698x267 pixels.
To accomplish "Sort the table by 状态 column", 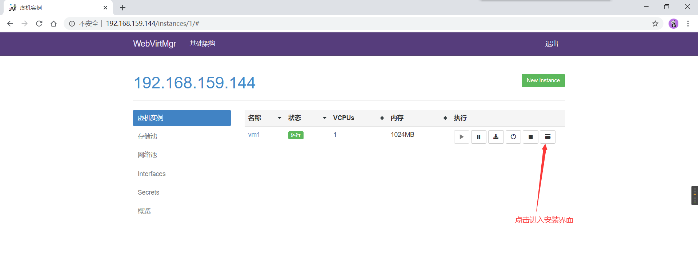I will point(307,118).
